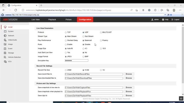
Task: Open Help from the top bar
Action: [x=165, y=19]
